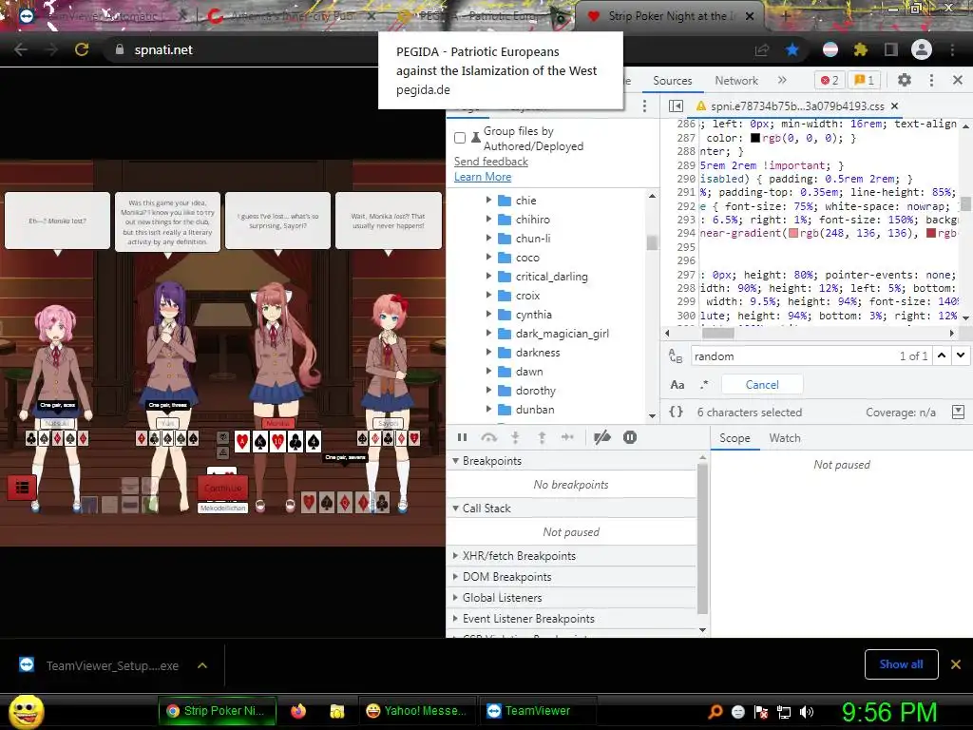Expand the dark_magician_girl folder
Image resolution: width=973 pixels, height=730 pixels.
click(489, 334)
